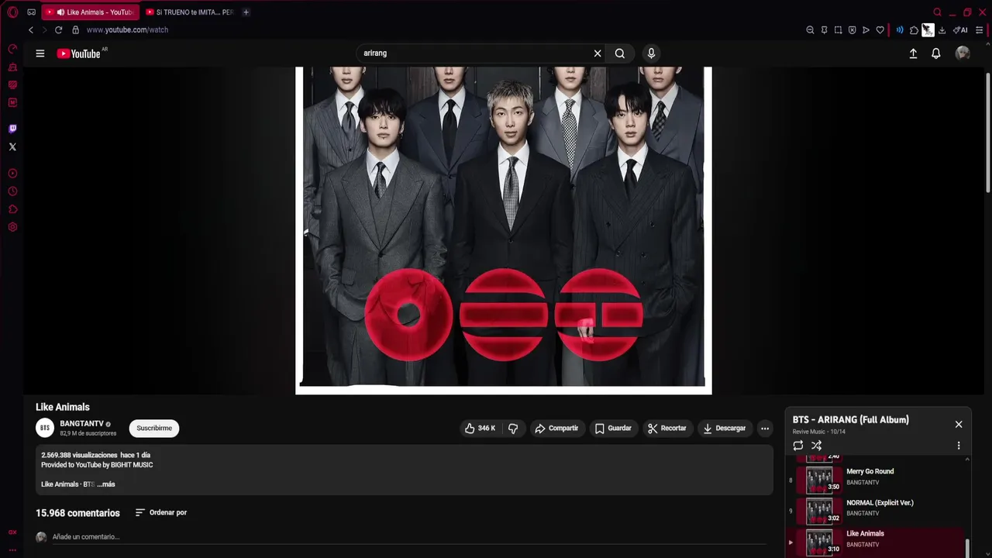Click the Añade un comentario field
Viewport: 992px width, 558px height.
(x=411, y=537)
